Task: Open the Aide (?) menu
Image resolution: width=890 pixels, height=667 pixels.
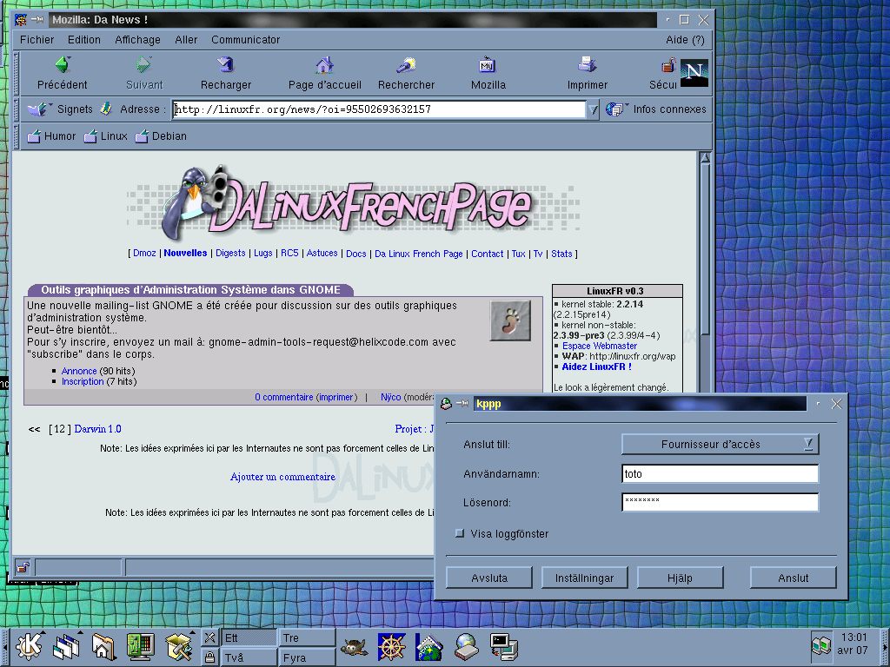Action: (685, 40)
